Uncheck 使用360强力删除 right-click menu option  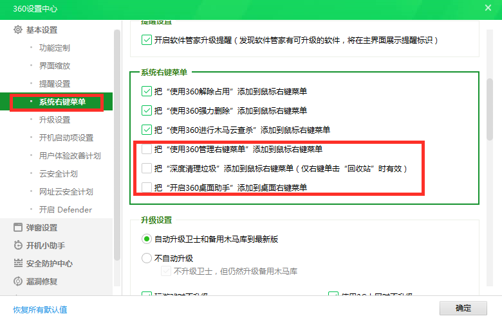coord(147,110)
